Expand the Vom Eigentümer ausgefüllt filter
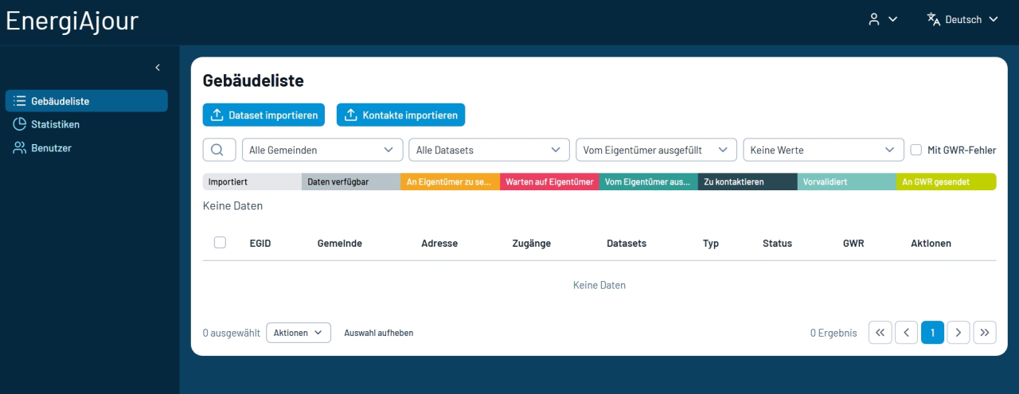This screenshot has height=394, width=1019. click(x=656, y=150)
